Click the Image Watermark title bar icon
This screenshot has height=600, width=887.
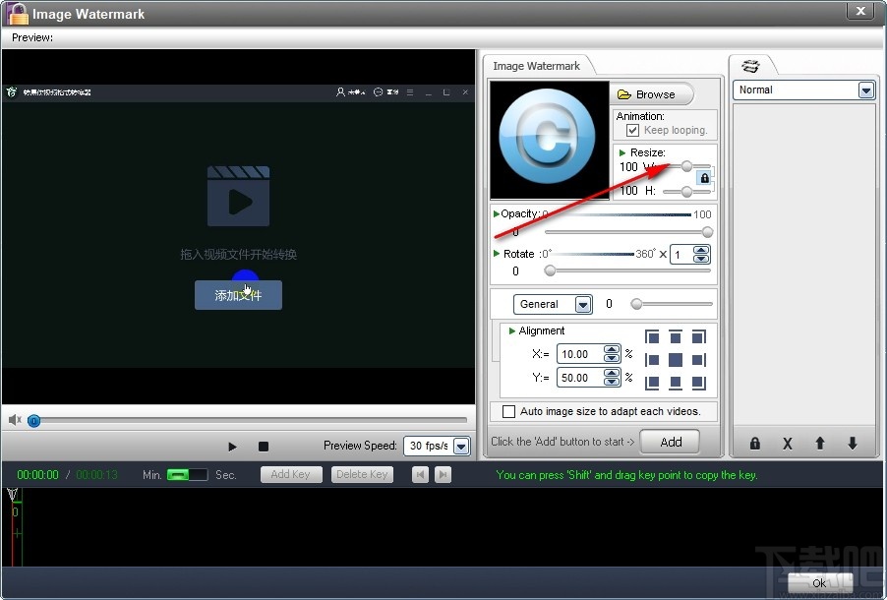coord(18,13)
